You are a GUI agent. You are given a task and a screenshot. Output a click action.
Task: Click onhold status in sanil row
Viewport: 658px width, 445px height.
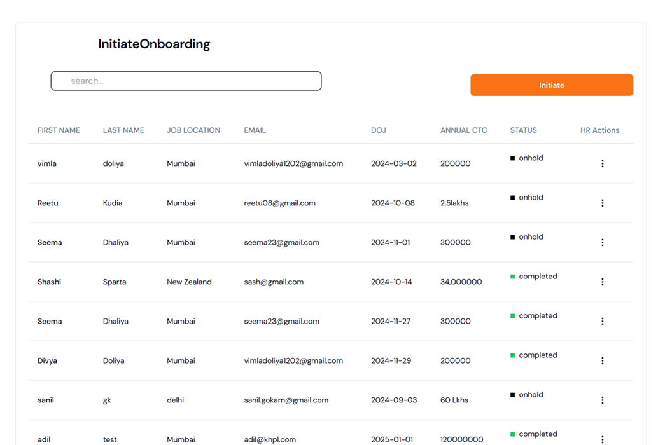tap(527, 394)
